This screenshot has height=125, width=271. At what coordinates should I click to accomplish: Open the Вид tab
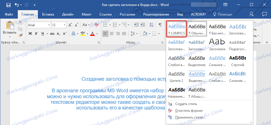[x=180, y=14]
